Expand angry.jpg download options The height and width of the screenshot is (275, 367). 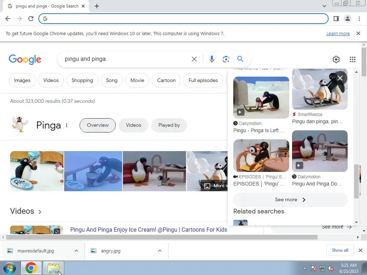point(160,251)
